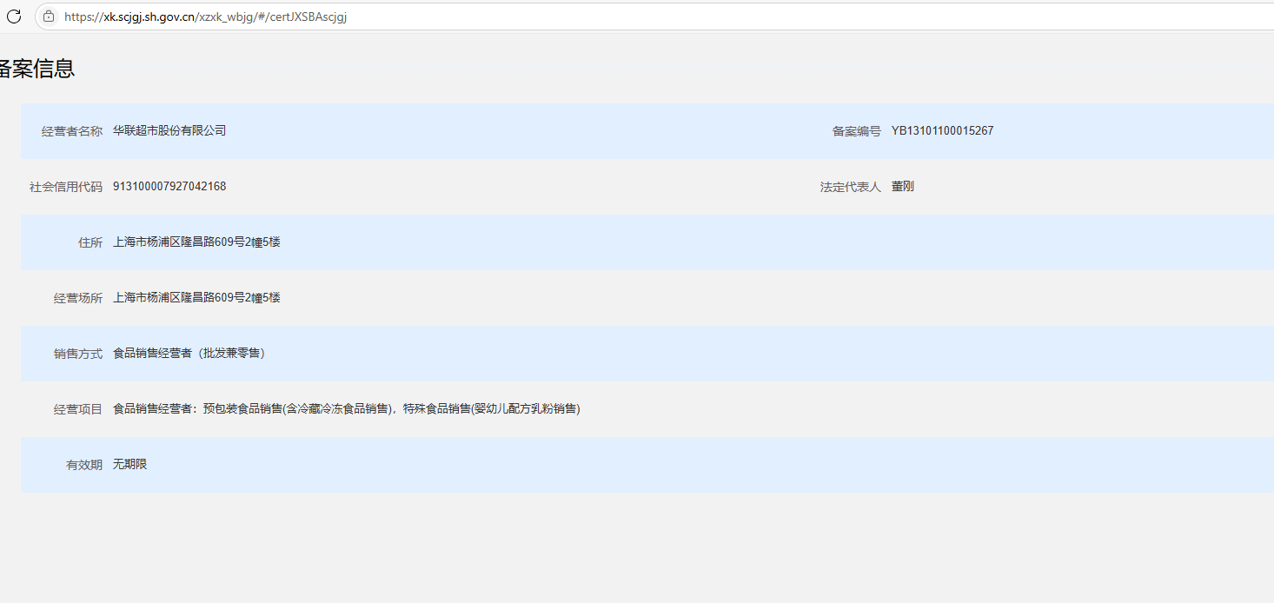The width and height of the screenshot is (1274, 603).
Task: Click the 有效期 label
Action: pos(84,465)
